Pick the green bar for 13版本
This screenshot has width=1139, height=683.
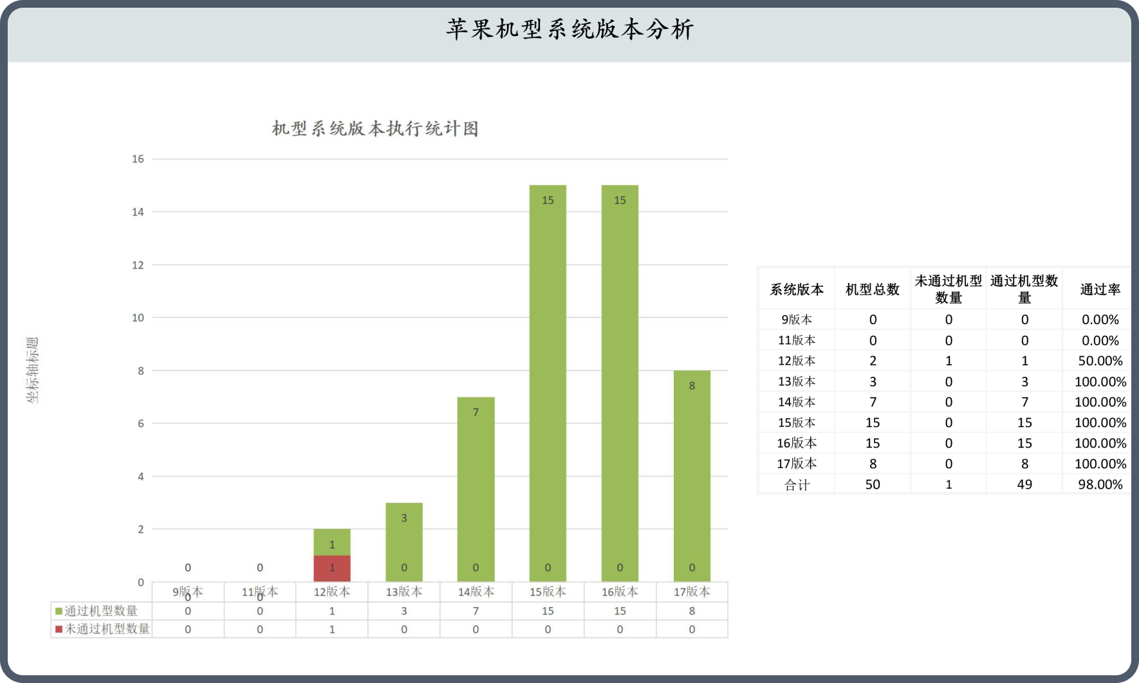(x=403, y=542)
